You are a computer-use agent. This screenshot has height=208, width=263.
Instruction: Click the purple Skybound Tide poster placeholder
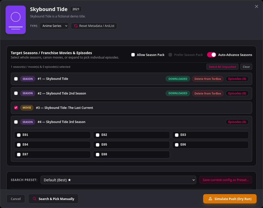click(16, 20)
